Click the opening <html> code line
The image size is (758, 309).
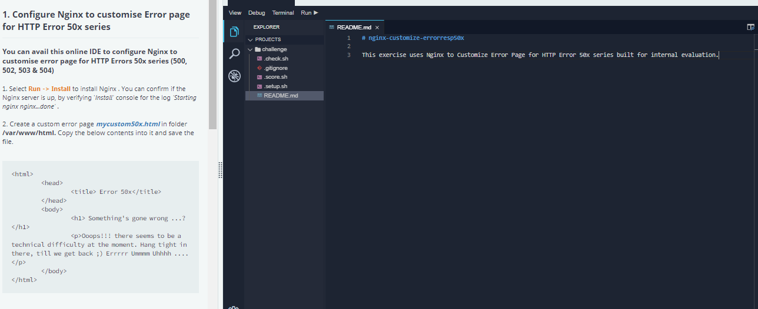[x=22, y=174]
